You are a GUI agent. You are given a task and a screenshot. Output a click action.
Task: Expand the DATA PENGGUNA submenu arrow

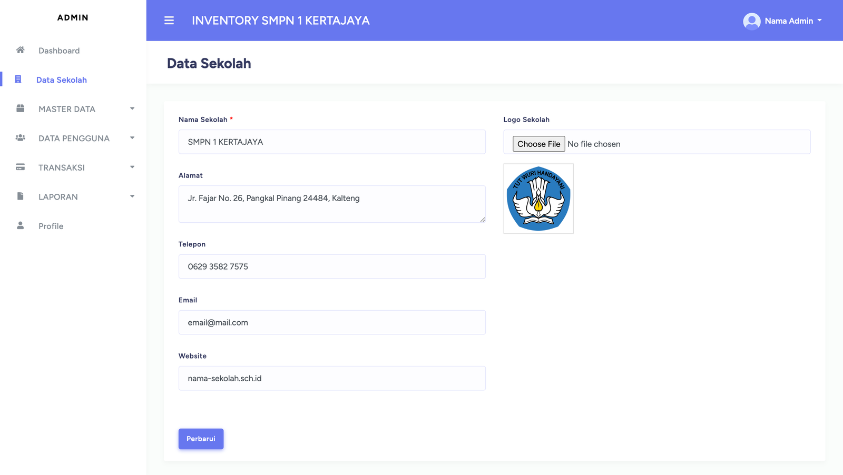point(132,138)
